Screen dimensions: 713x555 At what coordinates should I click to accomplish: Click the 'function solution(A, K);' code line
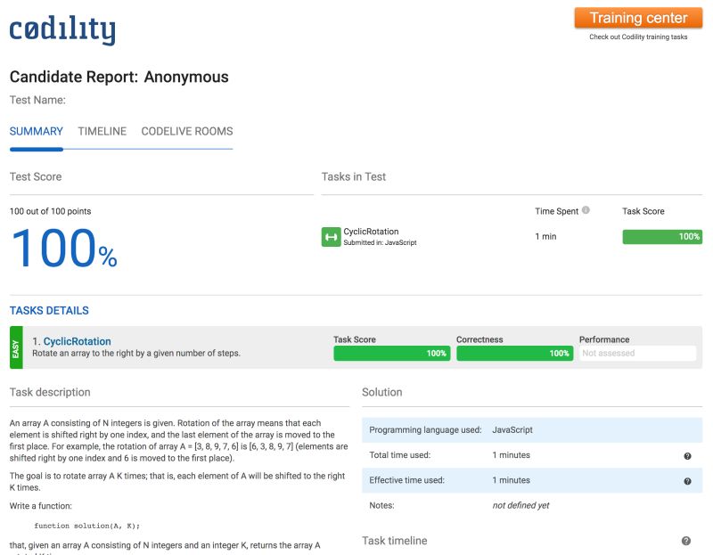pos(86,526)
